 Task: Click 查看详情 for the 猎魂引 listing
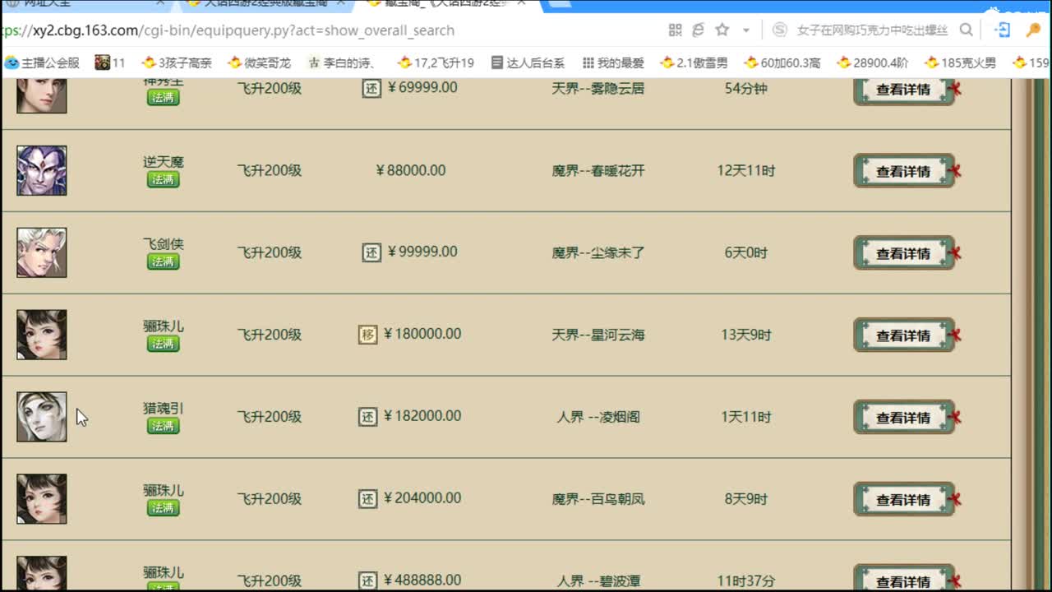(x=903, y=418)
